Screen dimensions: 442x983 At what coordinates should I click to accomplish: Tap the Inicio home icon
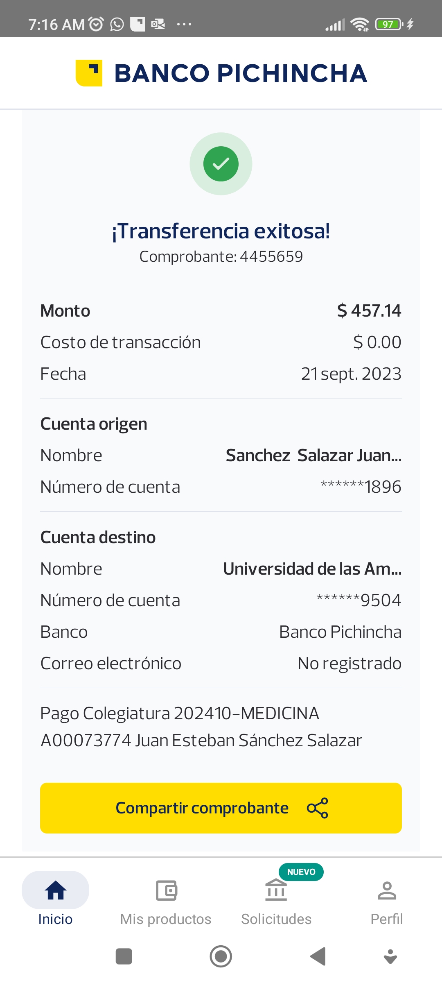(56, 890)
